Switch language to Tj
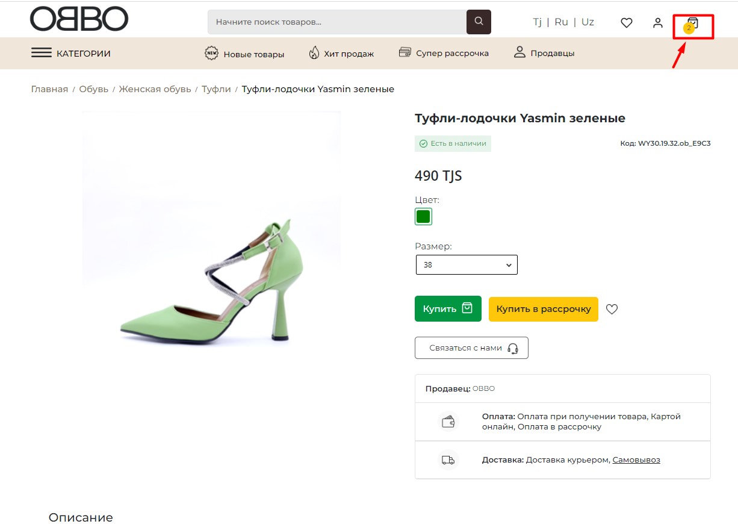 [537, 22]
